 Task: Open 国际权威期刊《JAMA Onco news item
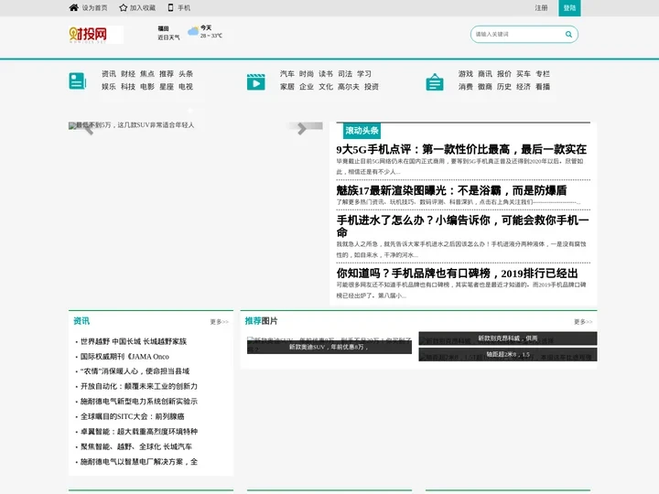(x=124, y=357)
